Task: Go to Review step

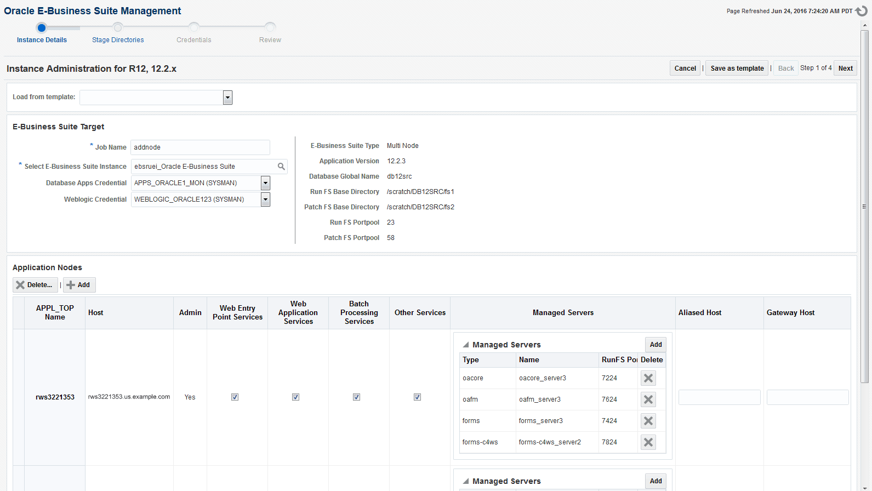Action: 270,40
